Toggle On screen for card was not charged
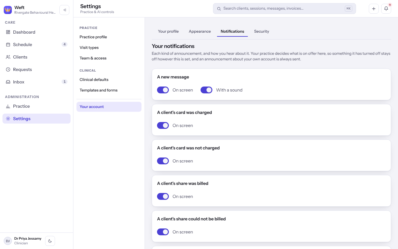The image size is (398, 249). [x=163, y=161]
